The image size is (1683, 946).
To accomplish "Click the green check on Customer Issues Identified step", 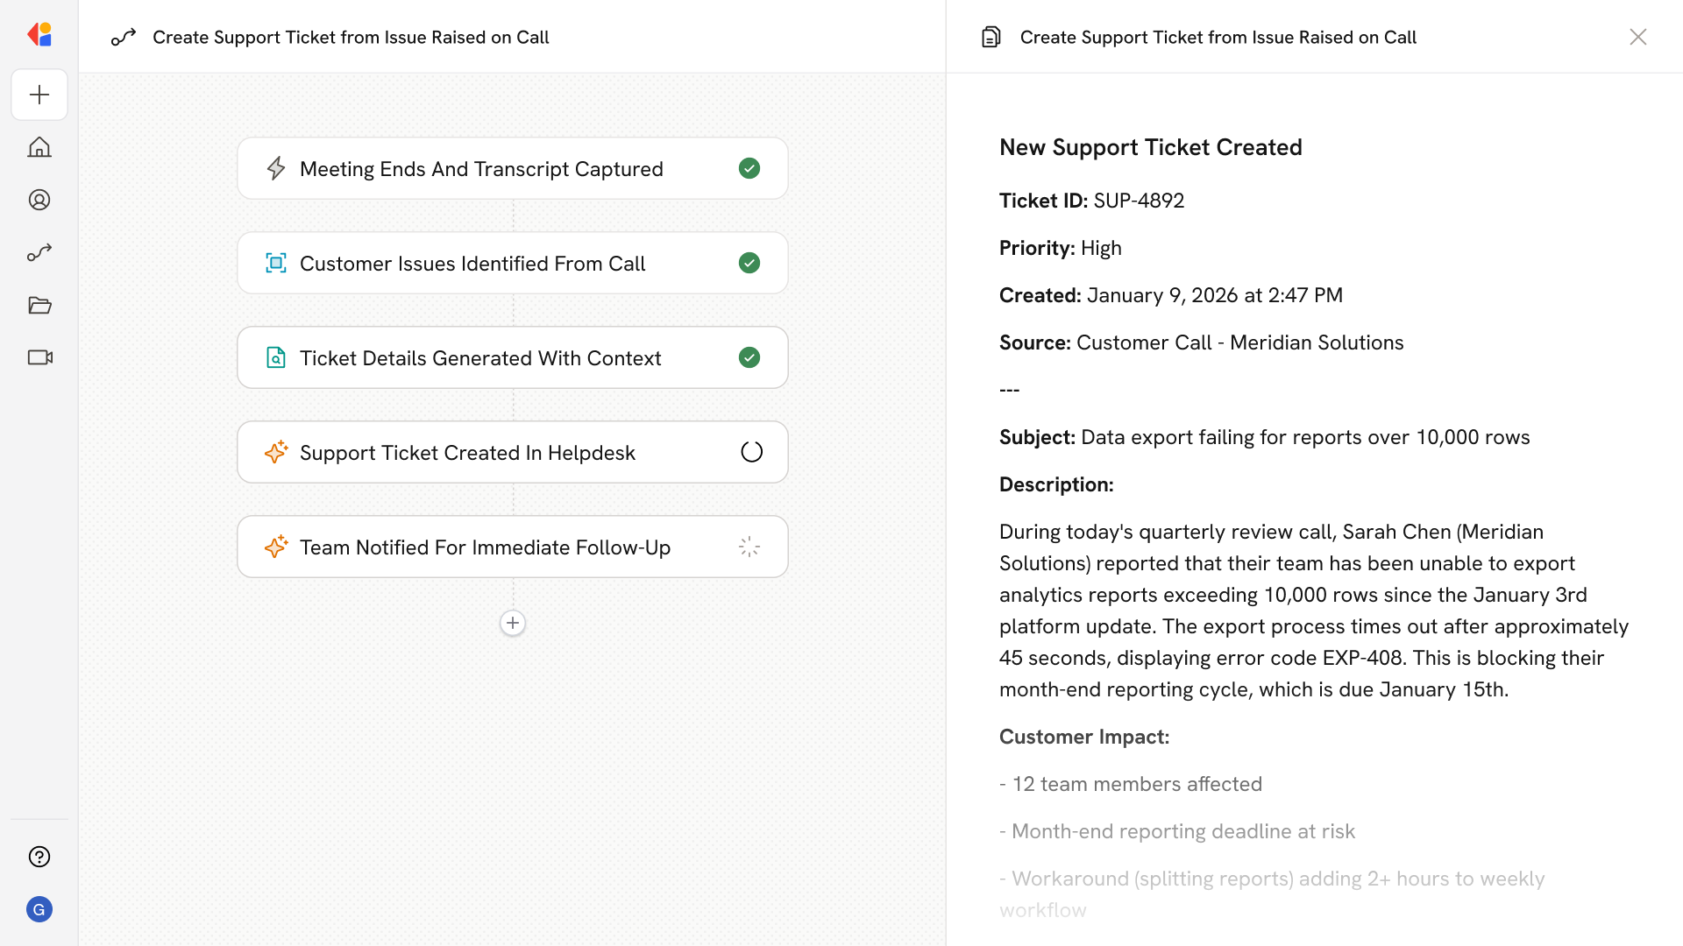I will pos(749,263).
